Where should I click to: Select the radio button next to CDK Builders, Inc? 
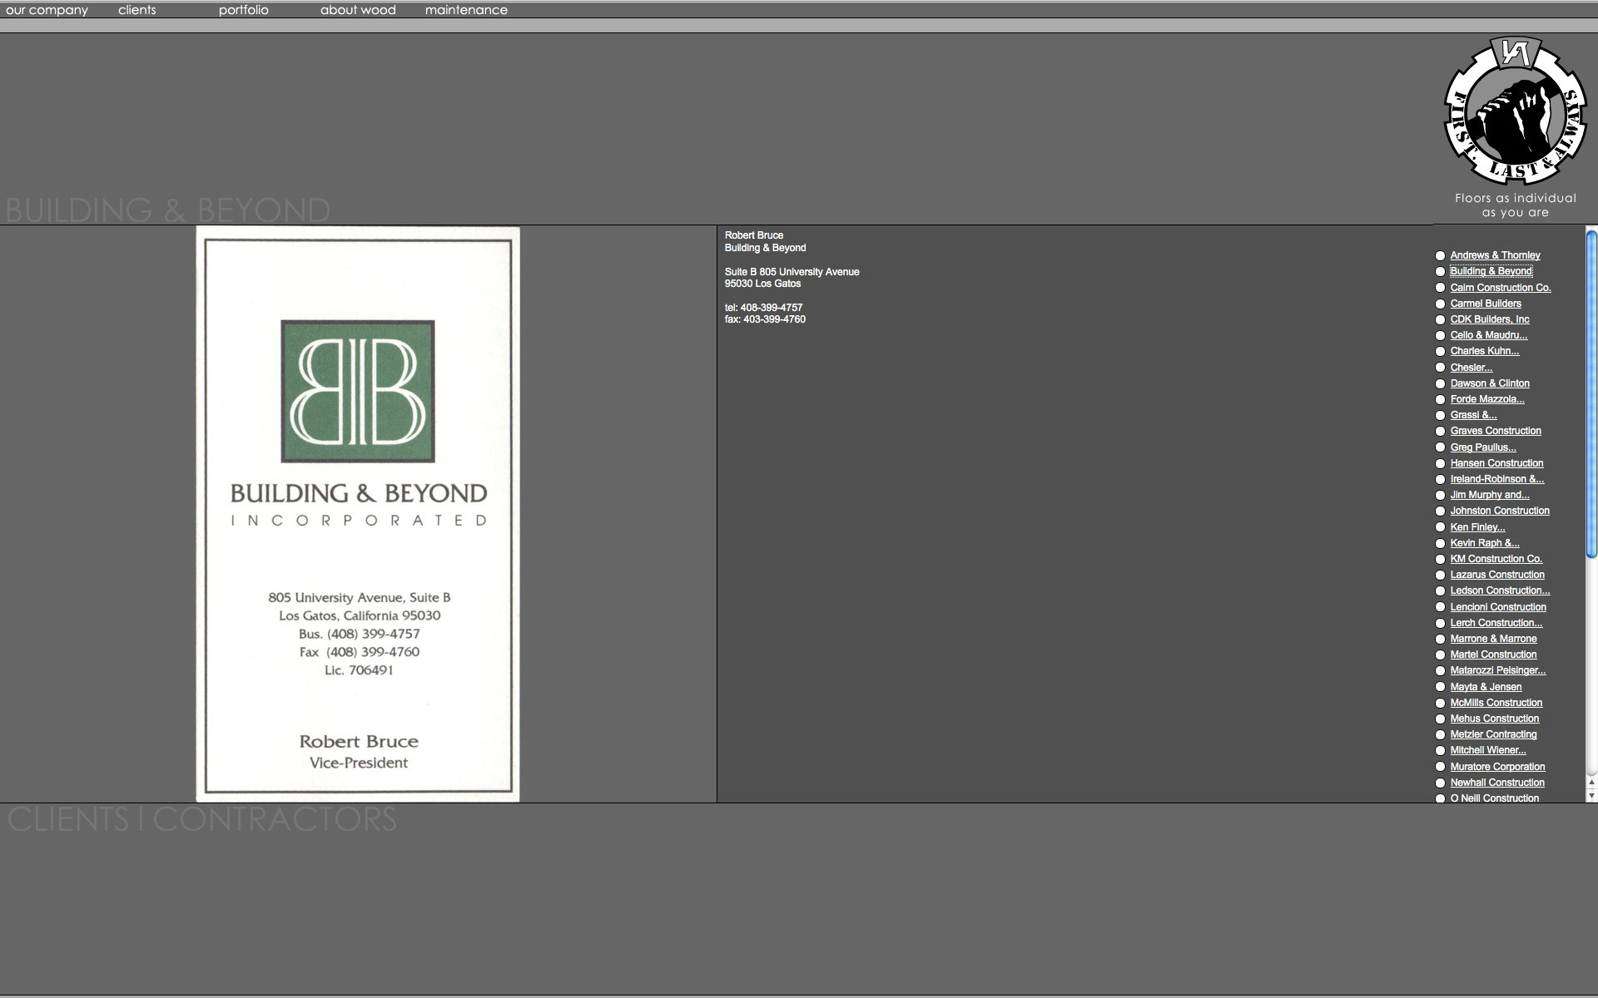click(x=1440, y=320)
